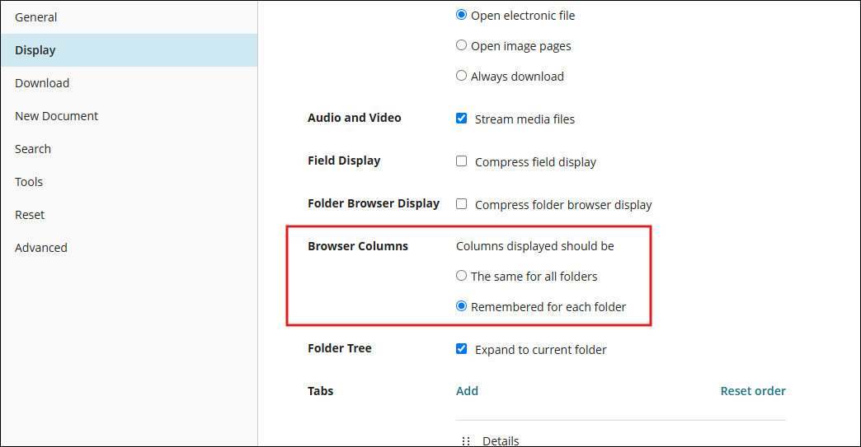Select the Display settings section
The width and height of the screenshot is (861, 447).
coord(129,50)
